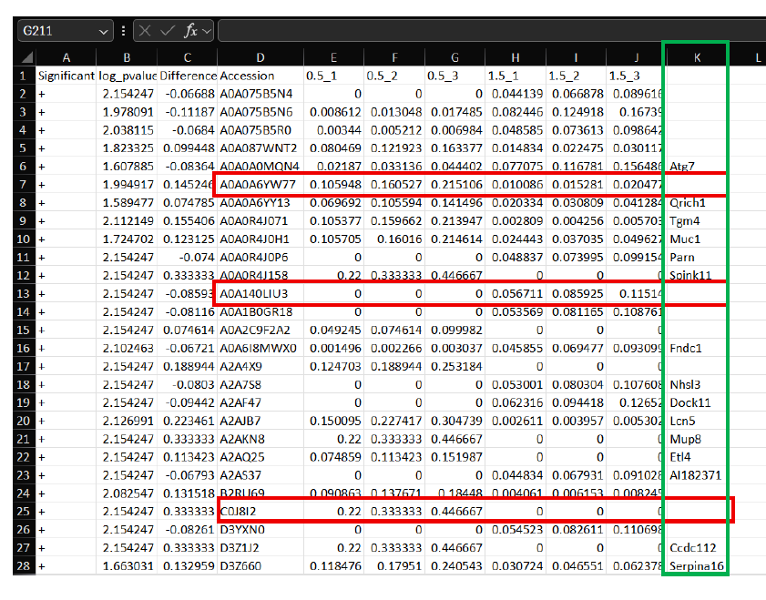
Task: Select cell containing A0A0A6YW77
Action: tap(260, 185)
